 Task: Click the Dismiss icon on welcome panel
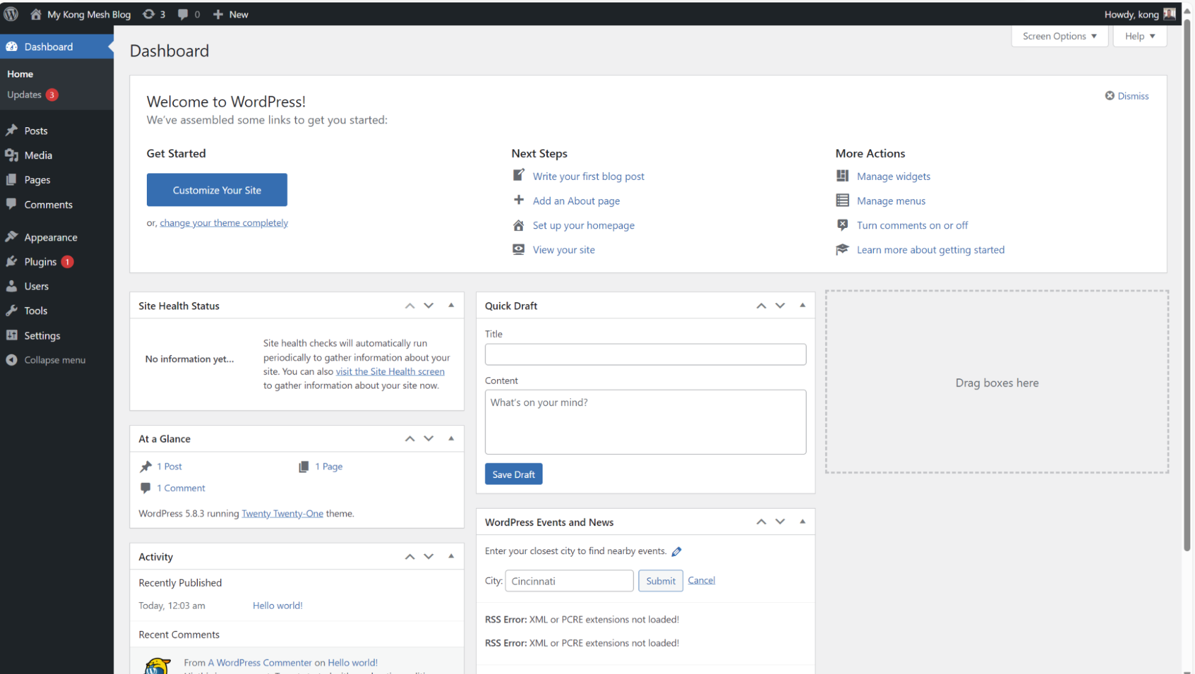(1110, 96)
